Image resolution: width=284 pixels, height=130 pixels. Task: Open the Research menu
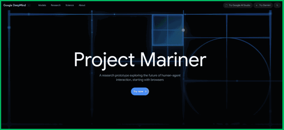[56, 5]
